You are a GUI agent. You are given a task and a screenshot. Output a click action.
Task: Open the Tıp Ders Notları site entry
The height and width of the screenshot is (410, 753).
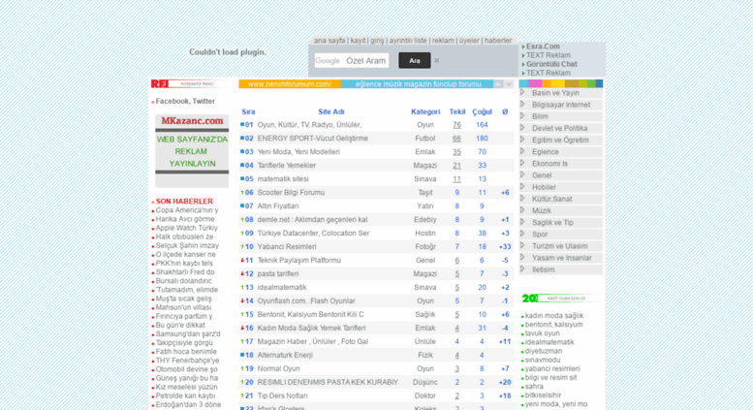282,396
